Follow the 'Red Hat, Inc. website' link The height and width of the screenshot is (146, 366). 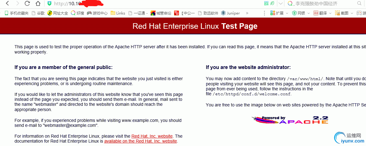[x=152, y=136]
